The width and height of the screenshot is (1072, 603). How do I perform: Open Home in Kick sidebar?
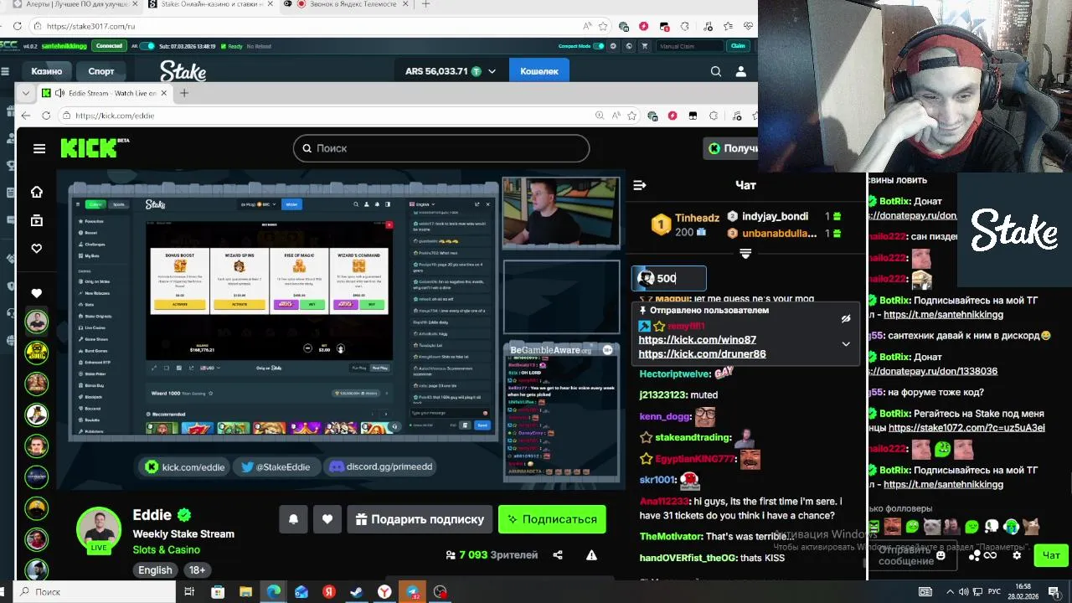point(36,192)
